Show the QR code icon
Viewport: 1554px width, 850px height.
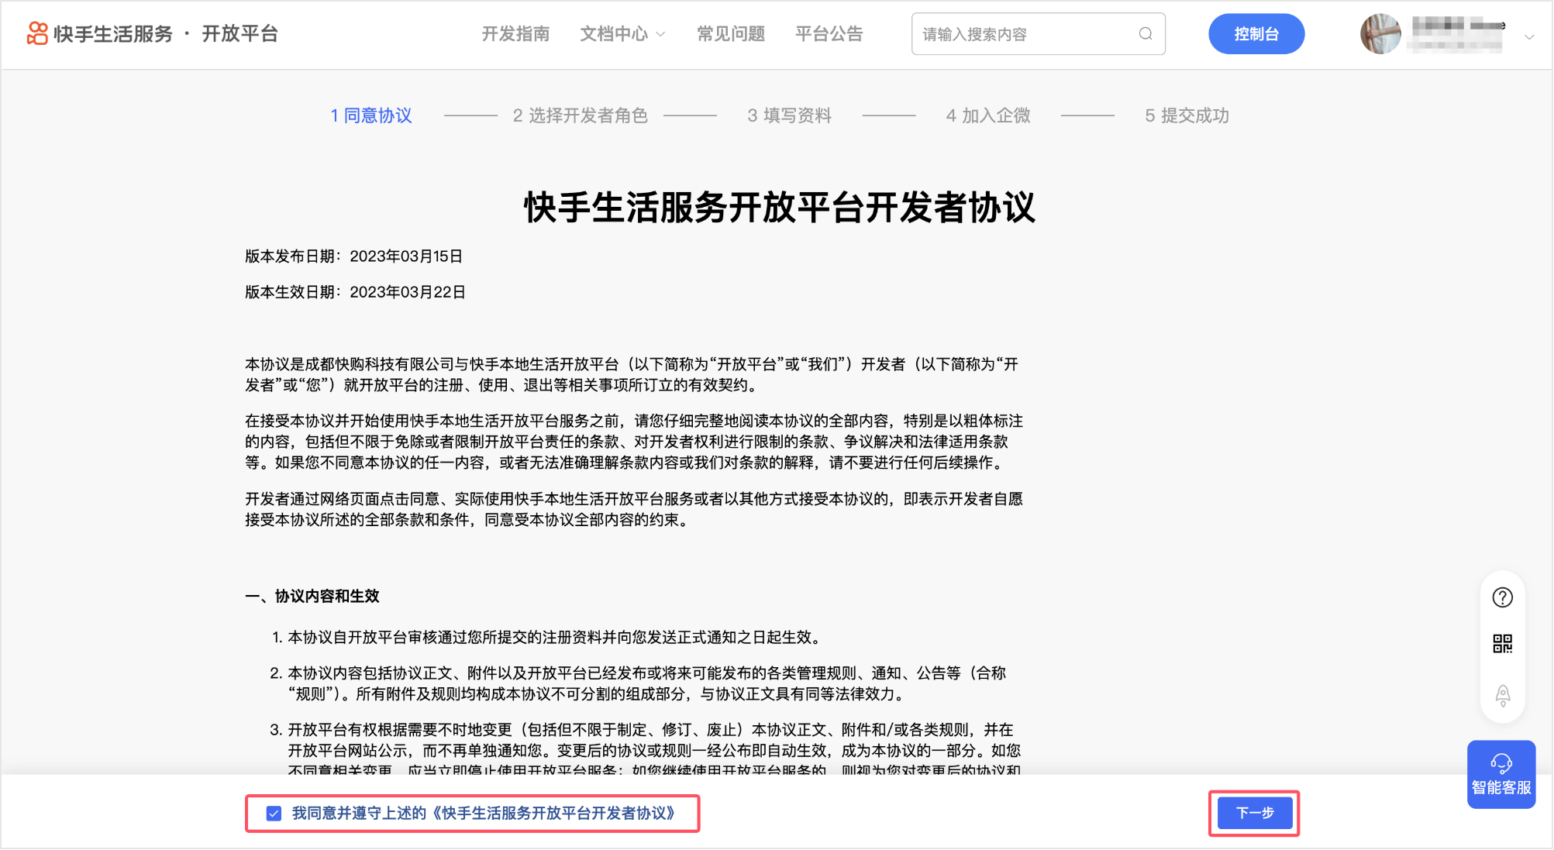1502,643
